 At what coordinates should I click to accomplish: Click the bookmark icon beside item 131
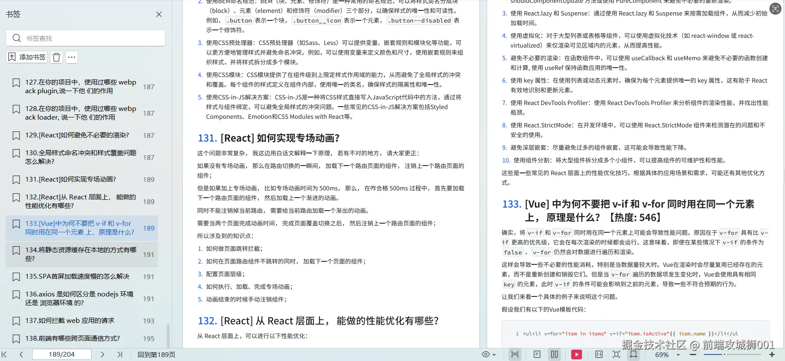tap(16, 180)
